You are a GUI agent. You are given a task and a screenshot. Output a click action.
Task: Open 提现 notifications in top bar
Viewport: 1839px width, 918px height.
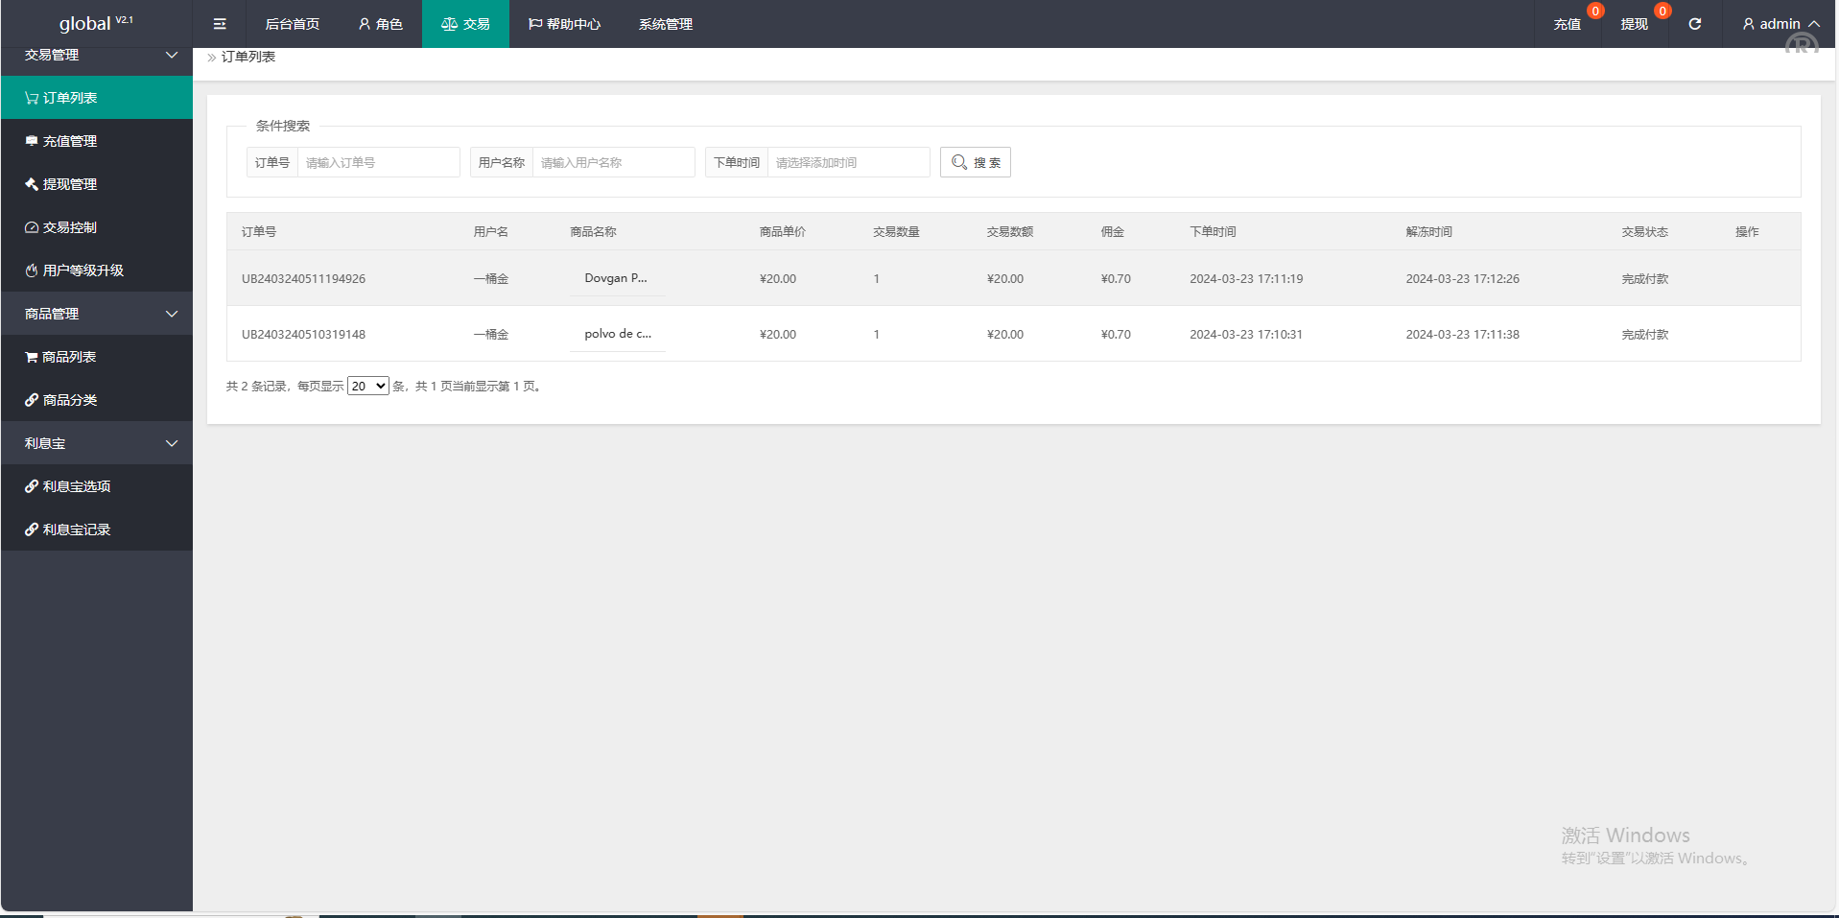click(x=1635, y=24)
